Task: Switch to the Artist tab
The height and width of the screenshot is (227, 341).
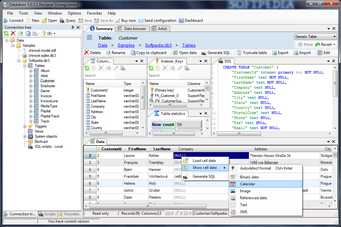Action: pyautogui.click(x=160, y=29)
